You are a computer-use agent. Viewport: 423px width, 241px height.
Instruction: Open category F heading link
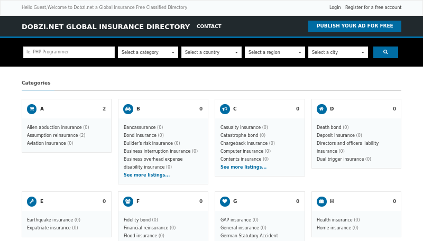(138, 201)
